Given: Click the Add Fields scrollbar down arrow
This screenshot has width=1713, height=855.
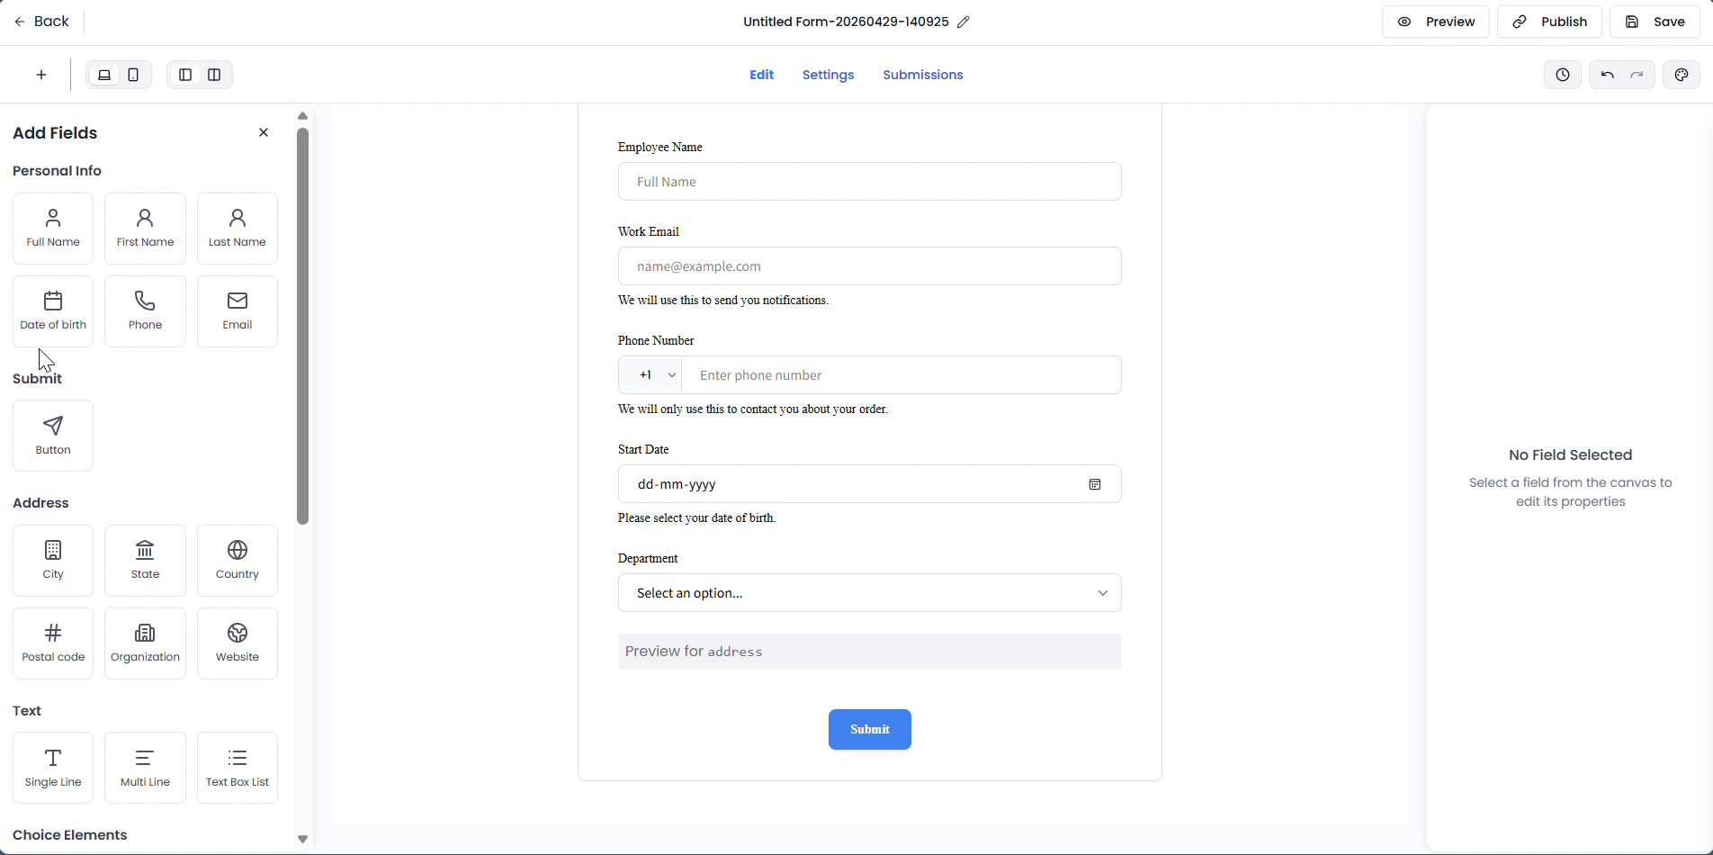Looking at the screenshot, I should 302,839.
